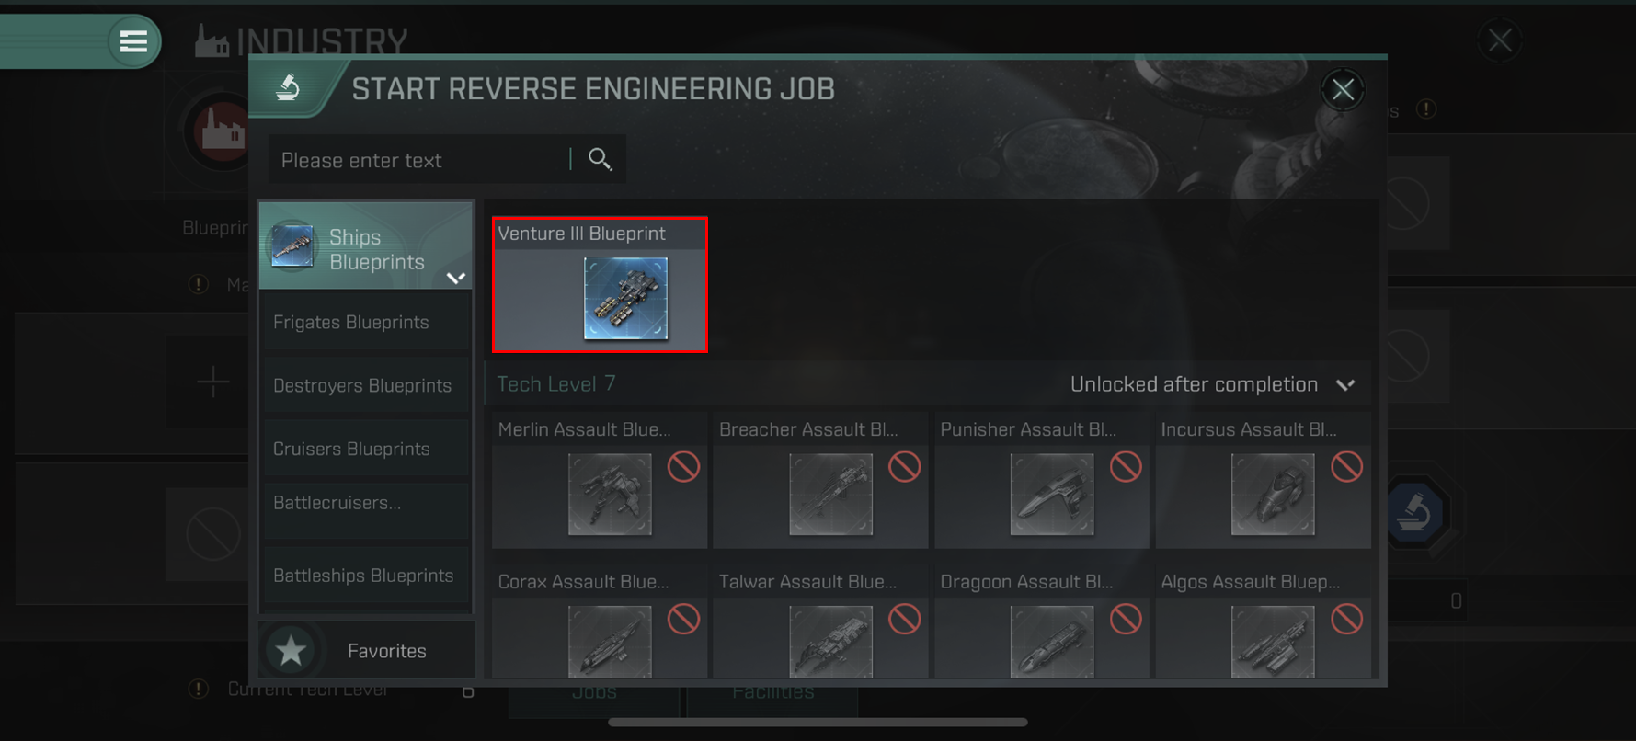Click the horizontal scrollbar at bottom
1636x741 pixels.
pos(818,723)
